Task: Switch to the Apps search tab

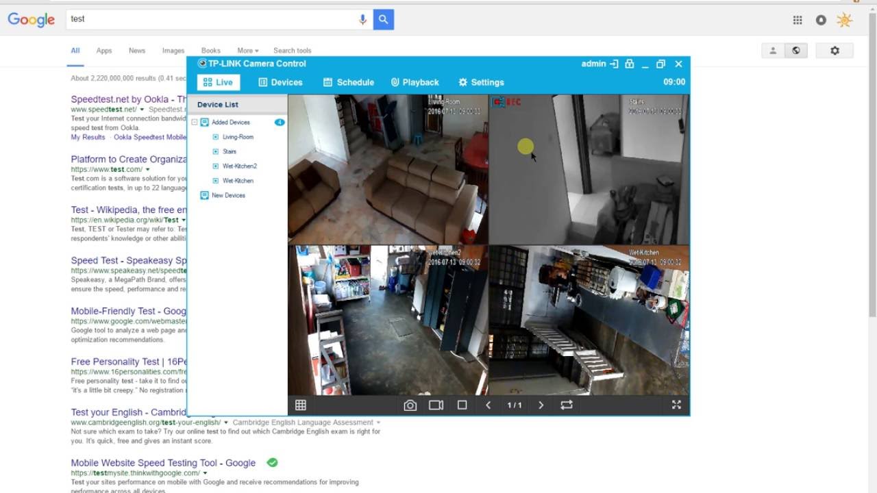Action: (104, 51)
